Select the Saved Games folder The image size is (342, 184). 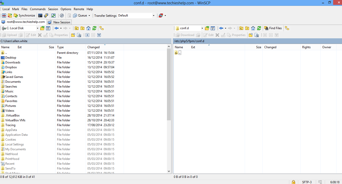point(14,77)
